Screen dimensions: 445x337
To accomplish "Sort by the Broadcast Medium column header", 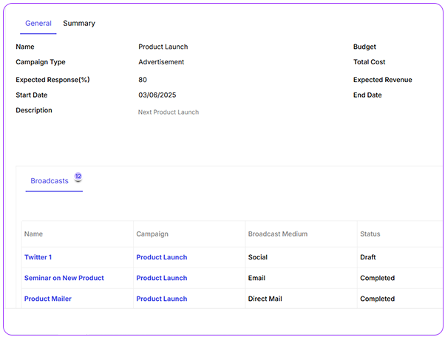I will click(x=278, y=234).
